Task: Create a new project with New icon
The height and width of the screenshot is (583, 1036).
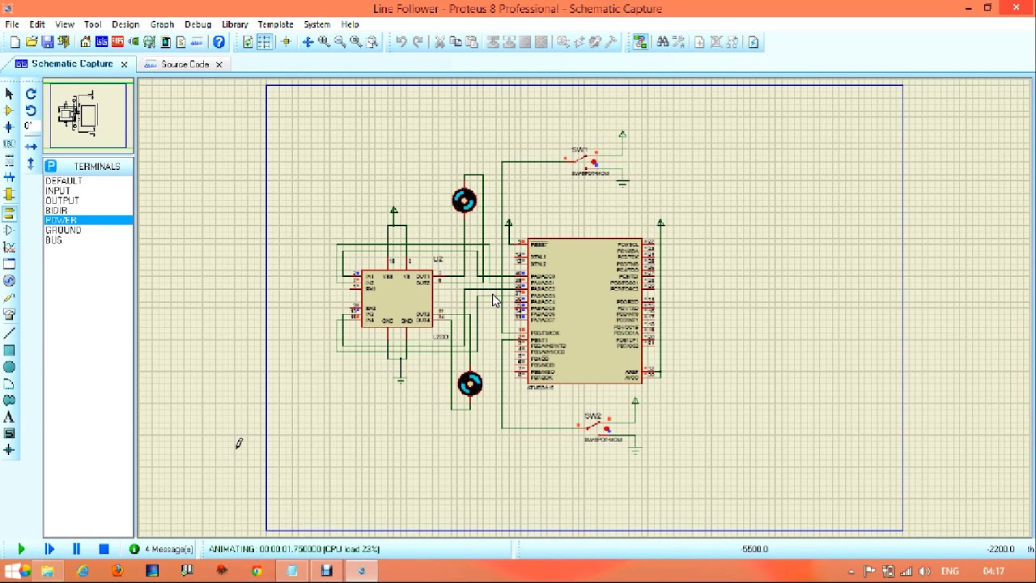Action: click(15, 42)
